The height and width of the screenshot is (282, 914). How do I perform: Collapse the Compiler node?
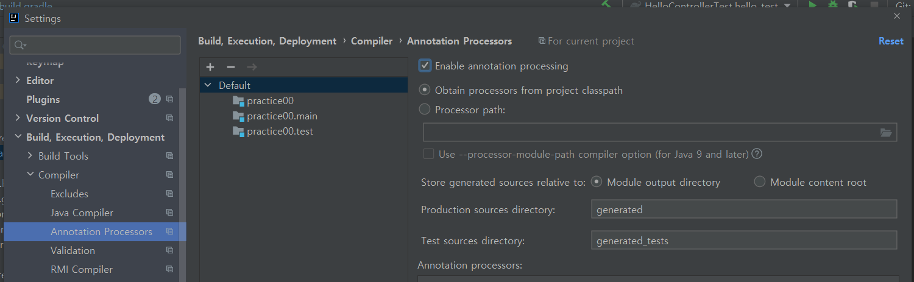pos(30,175)
